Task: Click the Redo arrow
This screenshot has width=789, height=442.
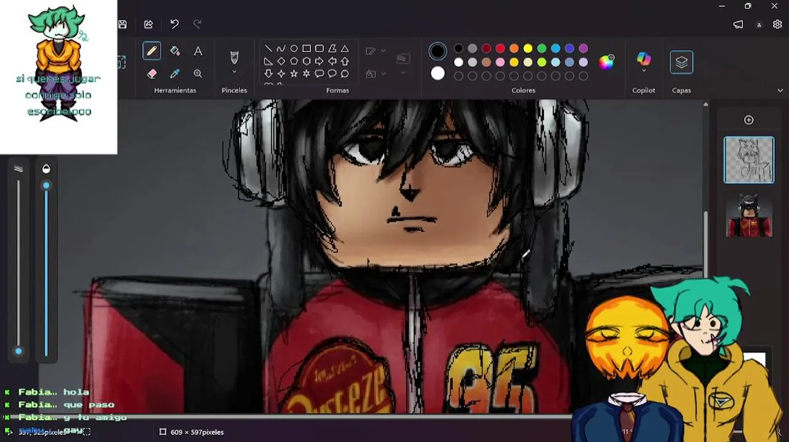Action: point(197,24)
